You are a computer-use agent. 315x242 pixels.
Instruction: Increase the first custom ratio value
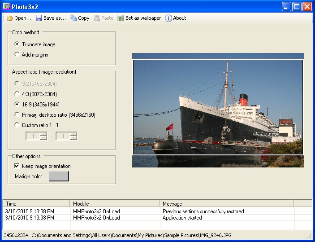[x=43, y=134]
